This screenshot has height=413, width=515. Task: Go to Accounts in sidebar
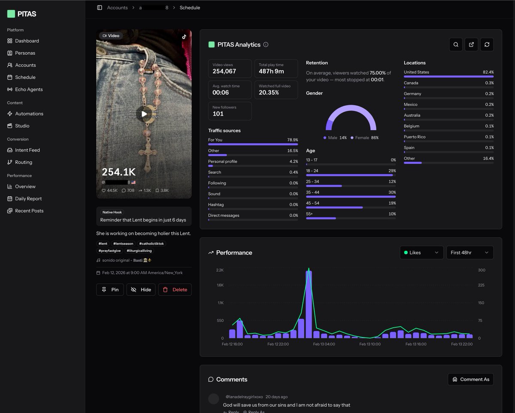(25, 65)
